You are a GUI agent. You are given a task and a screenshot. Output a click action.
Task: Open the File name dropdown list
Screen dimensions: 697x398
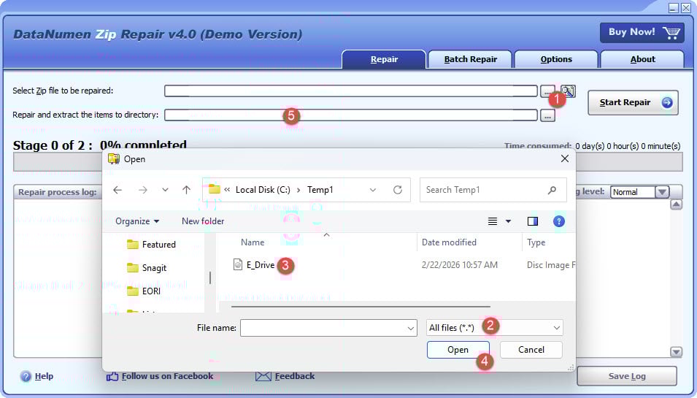tap(411, 328)
